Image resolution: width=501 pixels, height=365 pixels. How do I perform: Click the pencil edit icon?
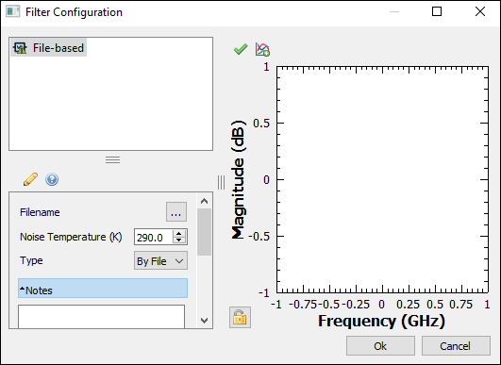coord(30,179)
